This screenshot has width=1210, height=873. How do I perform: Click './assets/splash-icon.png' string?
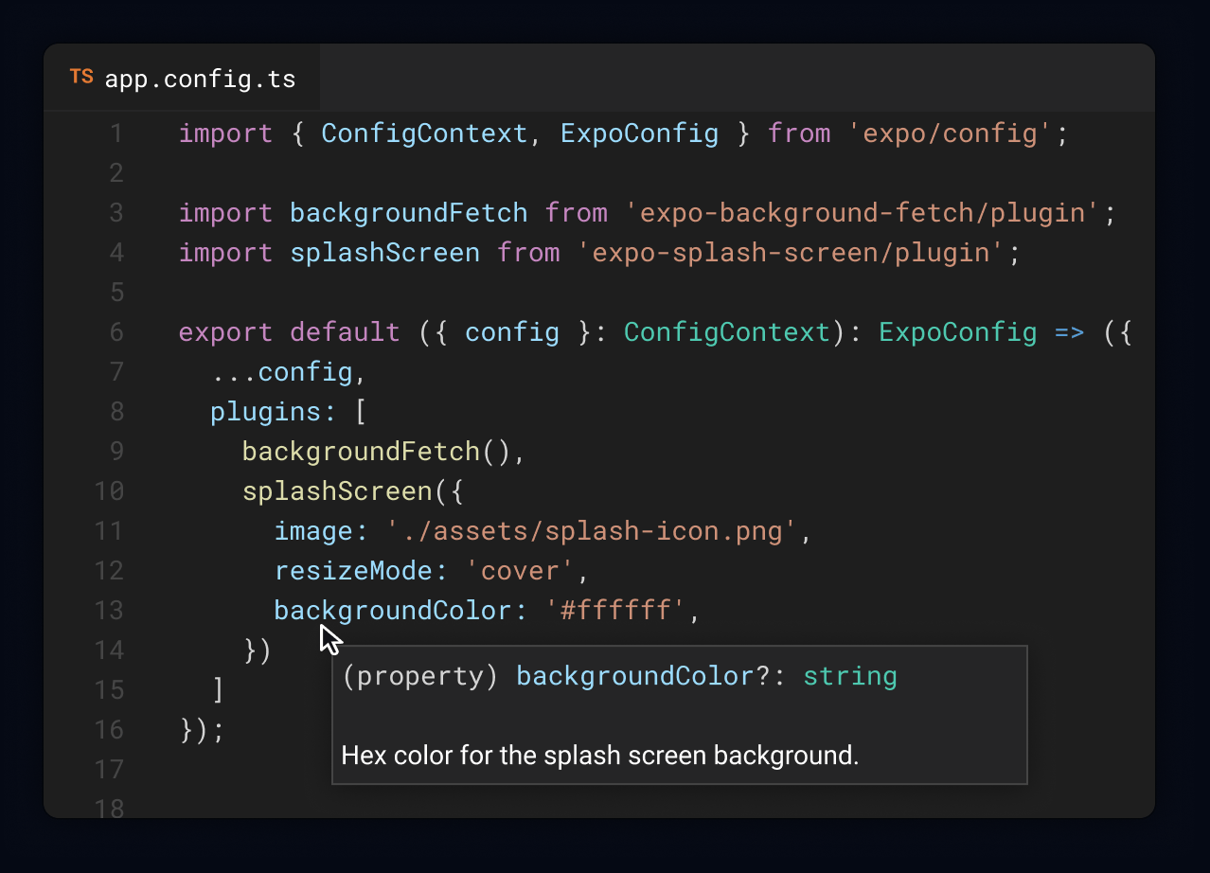pos(592,531)
